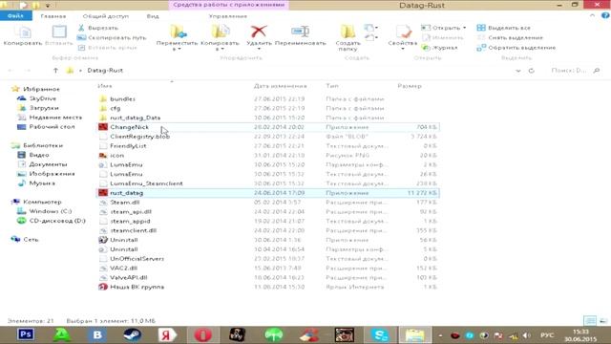
Task: Sort by Дата изменения column header
Action: coord(280,85)
